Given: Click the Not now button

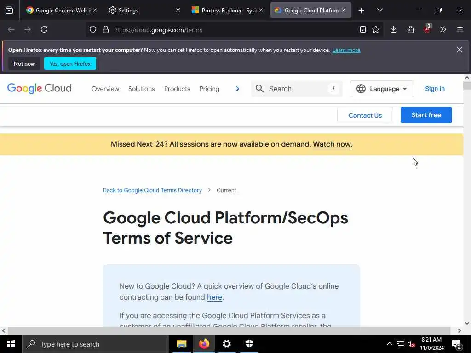Looking at the screenshot, I should (x=24, y=64).
